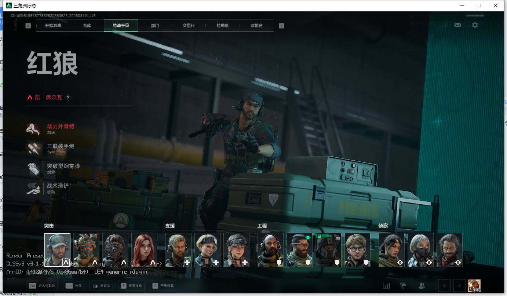Open the 交易行 tab
Viewport: 507px width, 296px height.
click(x=189, y=26)
